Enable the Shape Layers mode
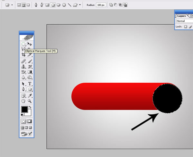Screen dimensions: 193x157 coord(19,5)
